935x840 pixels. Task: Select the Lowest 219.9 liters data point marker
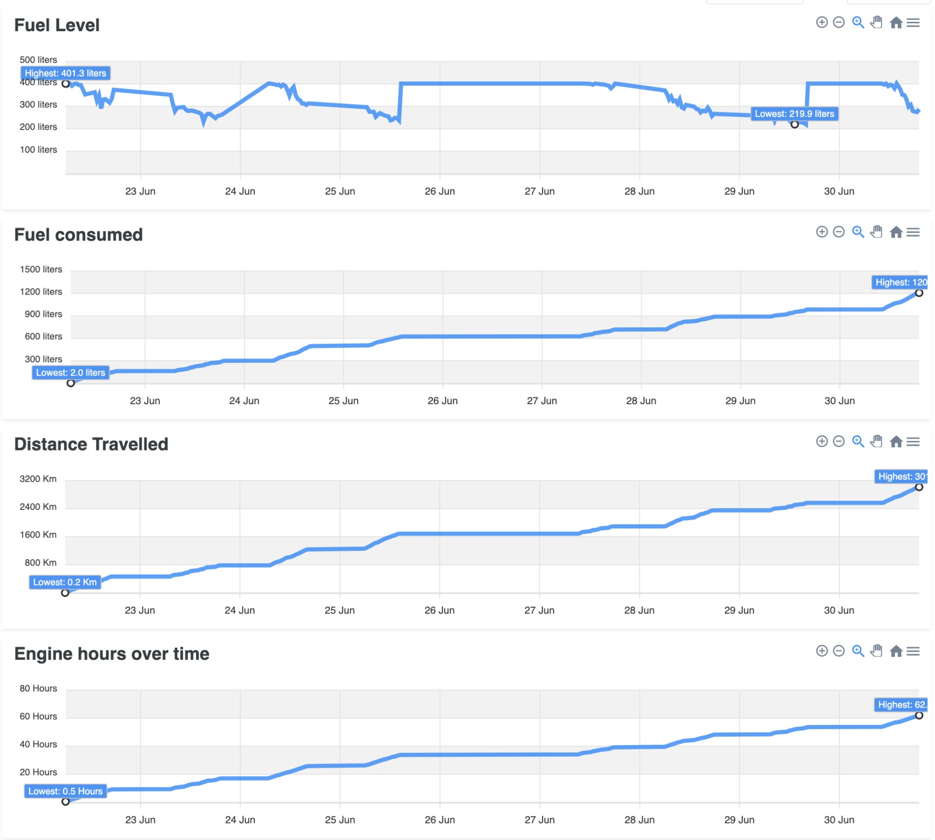tap(795, 125)
